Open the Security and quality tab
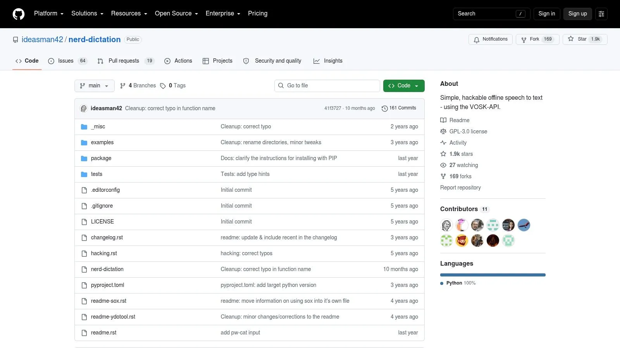Image resolution: width=620 pixels, height=348 pixels. pyautogui.click(x=272, y=61)
